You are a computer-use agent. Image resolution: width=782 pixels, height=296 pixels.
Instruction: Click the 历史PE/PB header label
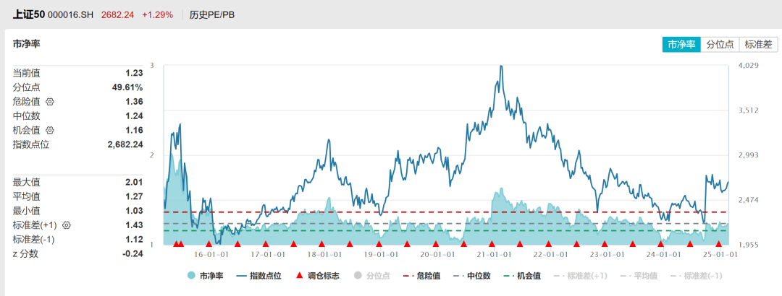211,14
